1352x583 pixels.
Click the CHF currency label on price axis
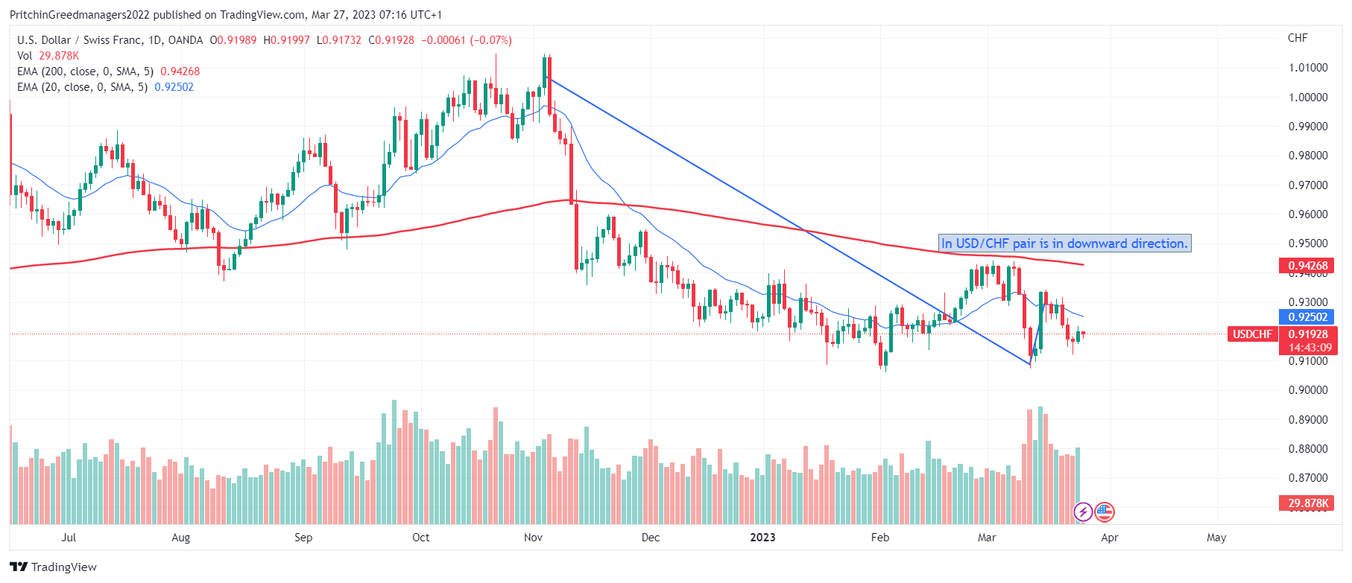(x=1298, y=38)
